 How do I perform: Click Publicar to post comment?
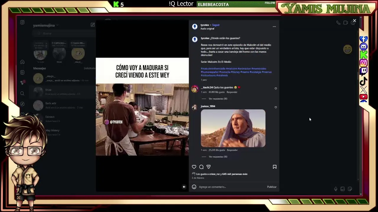click(272, 187)
